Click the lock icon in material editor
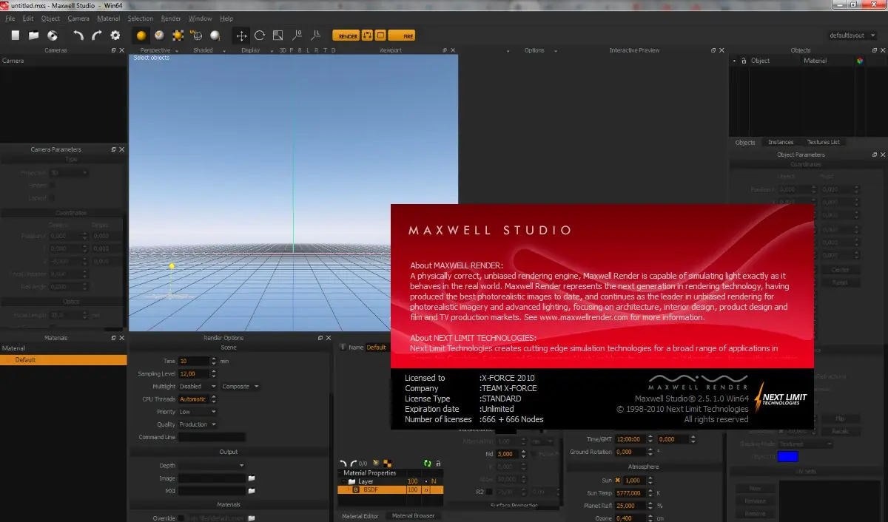 point(438,463)
